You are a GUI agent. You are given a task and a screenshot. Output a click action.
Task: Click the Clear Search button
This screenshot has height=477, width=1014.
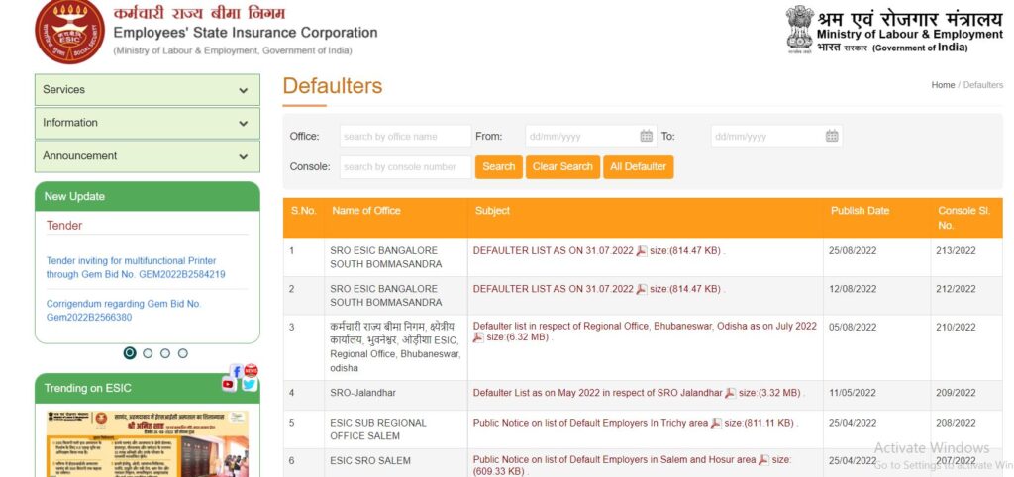click(562, 167)
